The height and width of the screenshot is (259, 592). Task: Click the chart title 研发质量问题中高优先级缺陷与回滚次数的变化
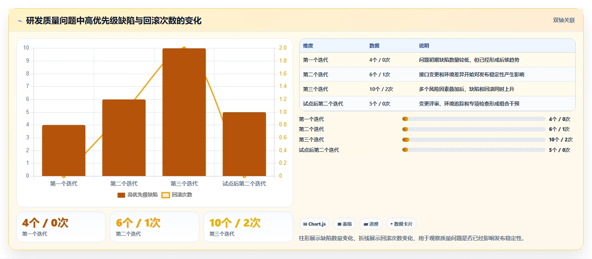pyautogui.click(x=114, y=20)
